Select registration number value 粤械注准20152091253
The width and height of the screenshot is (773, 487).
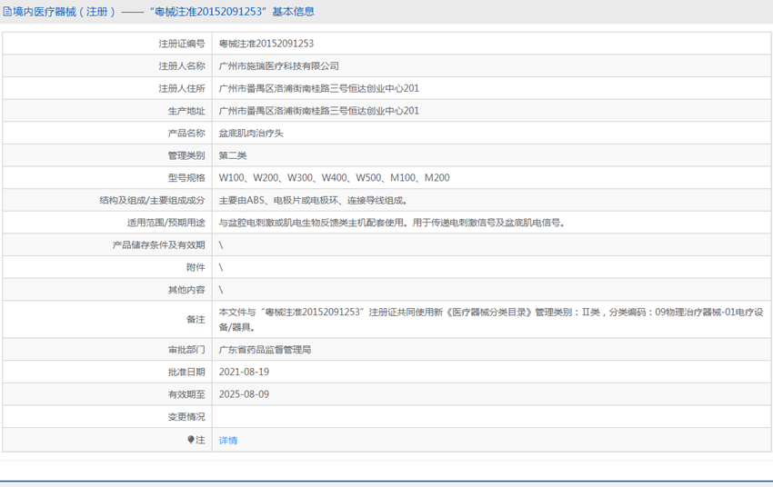pos(266,44)
